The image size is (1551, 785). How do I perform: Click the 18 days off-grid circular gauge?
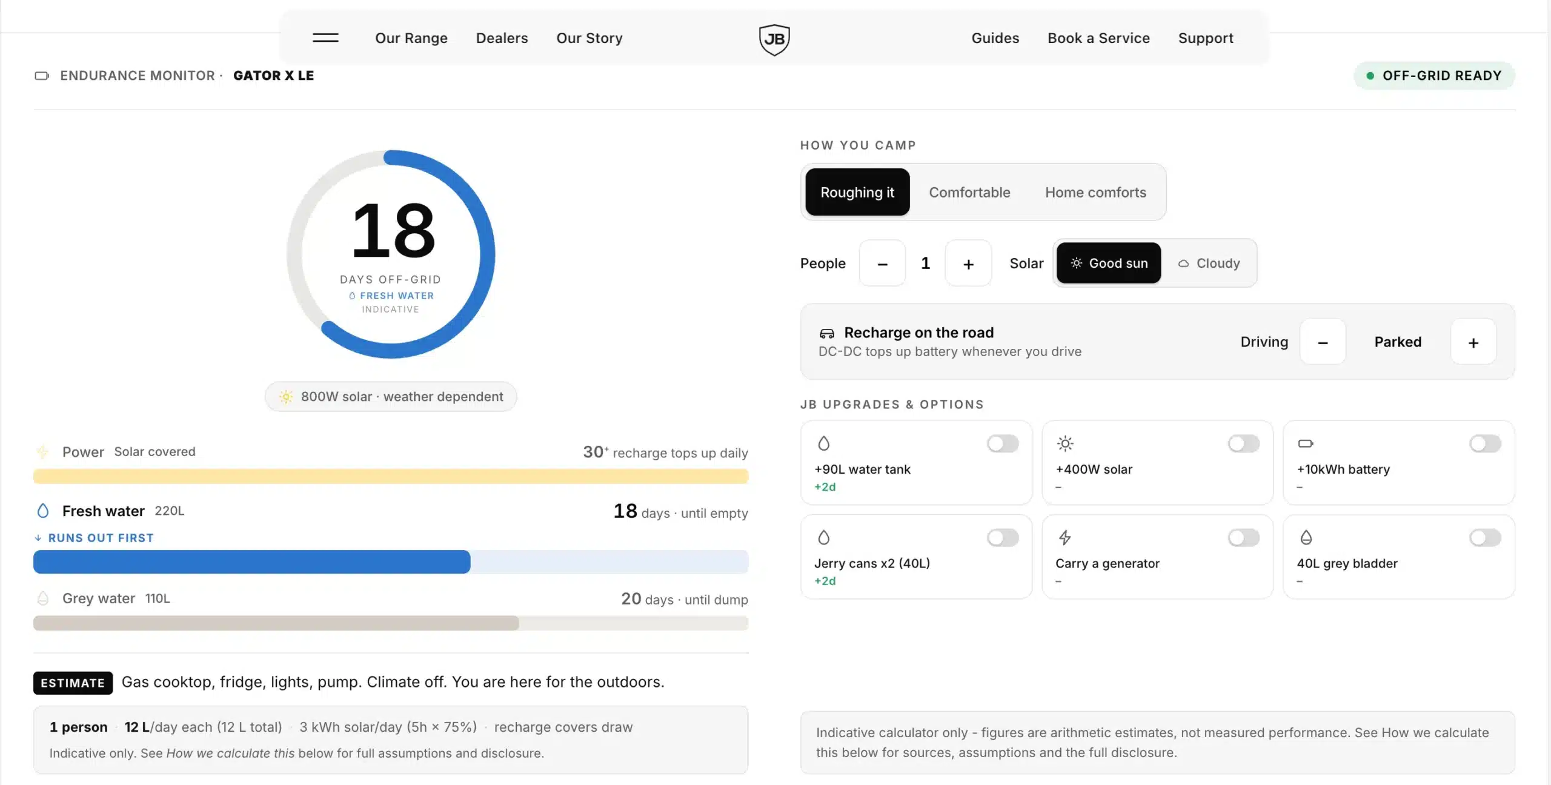pyautogui.click(x=391, y=254)
